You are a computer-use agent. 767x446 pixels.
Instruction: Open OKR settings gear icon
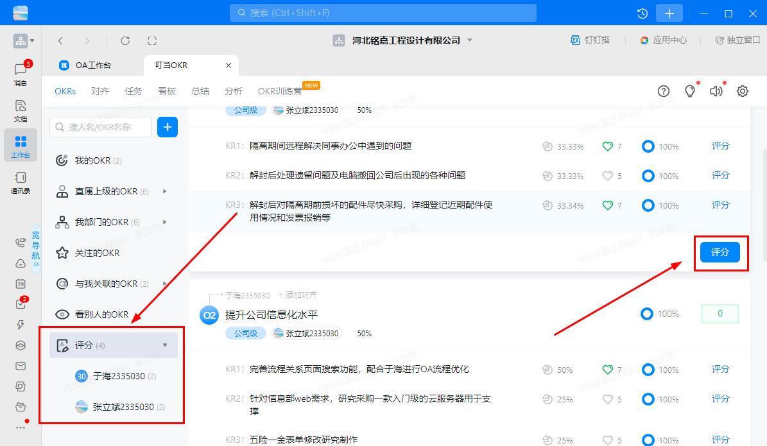(743, 91)
